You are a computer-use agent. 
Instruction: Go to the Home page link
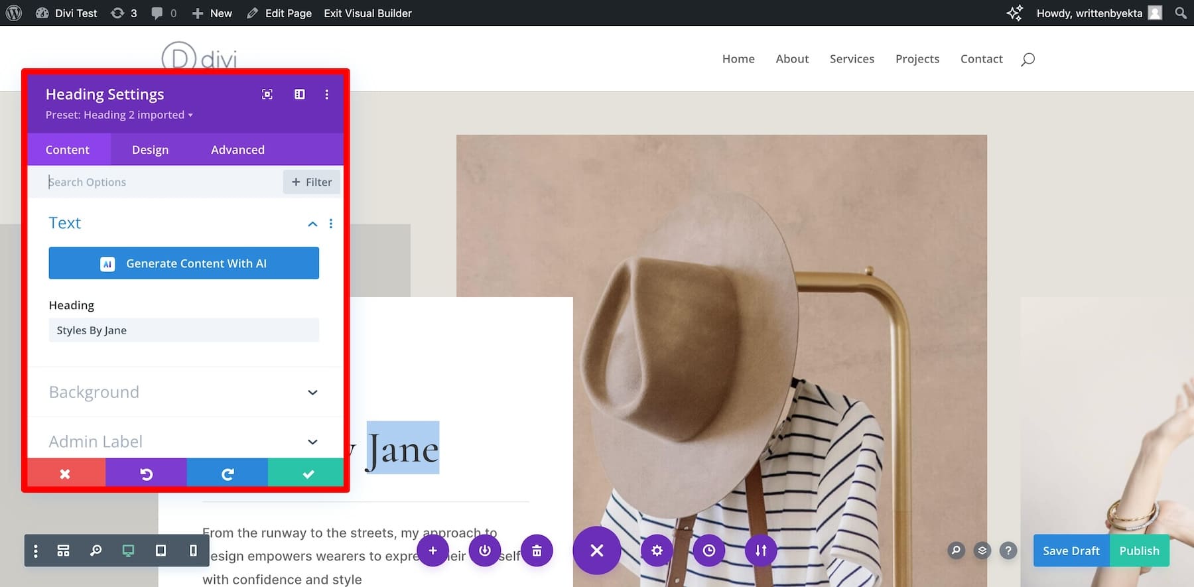click(738, 58)
